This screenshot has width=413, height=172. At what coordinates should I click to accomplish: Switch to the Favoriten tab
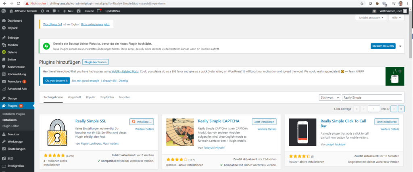point(124,97)
